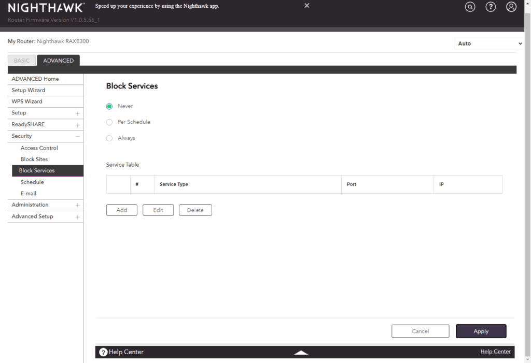The height and width of the screenshot is (363, 531).
Task: Click the NIGHTHAWK logo
Action: (x=46, y=8)
